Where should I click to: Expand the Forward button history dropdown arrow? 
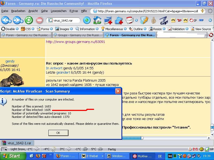[22, 21]
